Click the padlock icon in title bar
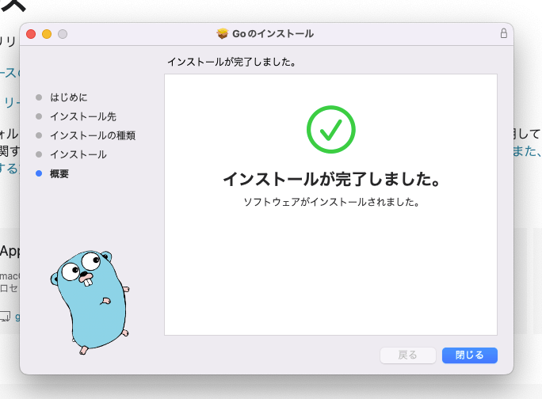542x399 pixels. click(x=503, y=34)
